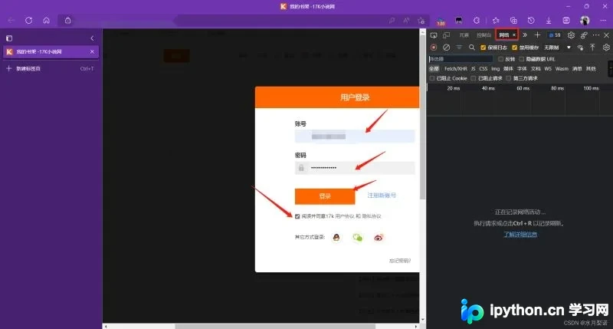Switch to the DevTools Console tab
This screenshot has width=613, height=329.
click(484, 35)
